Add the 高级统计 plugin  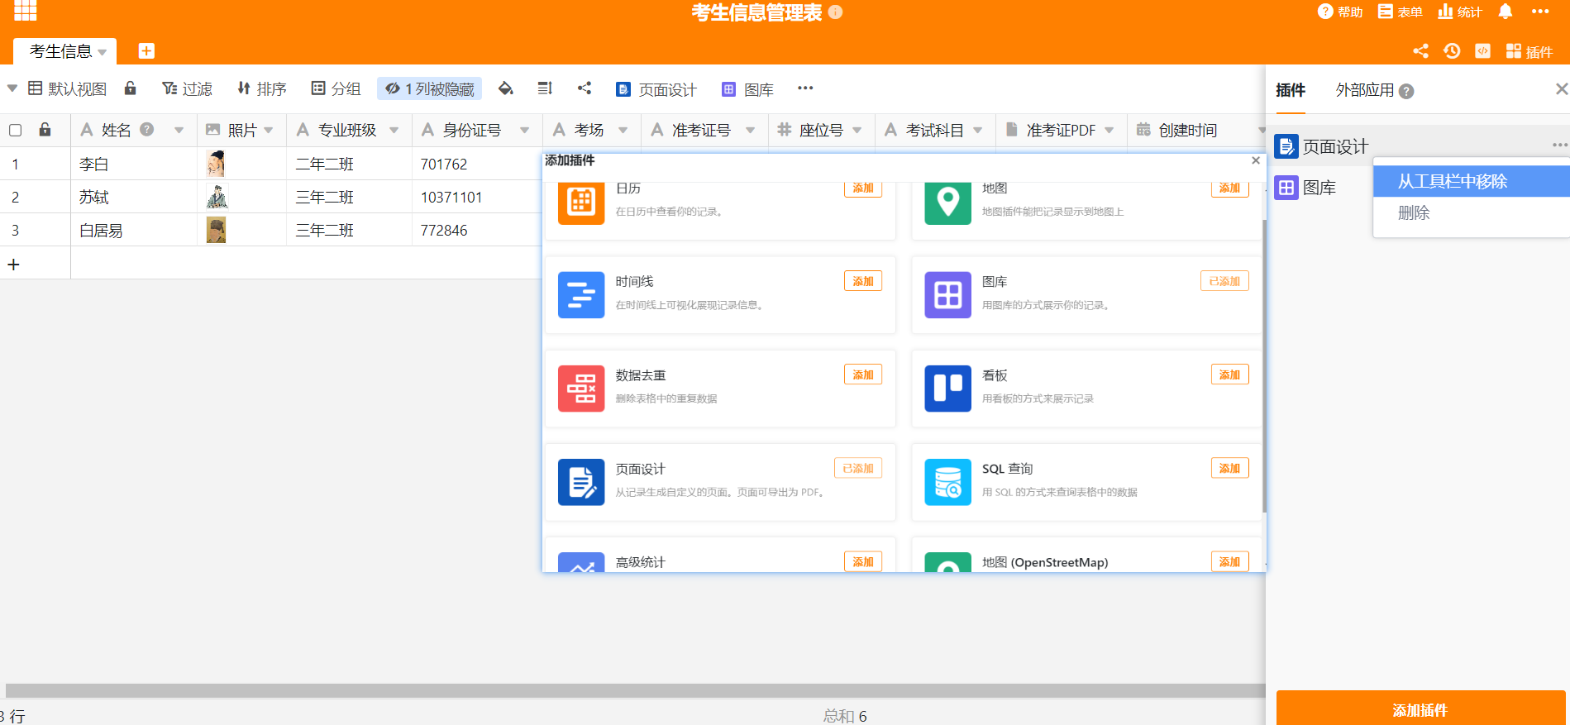pos(863,561)
